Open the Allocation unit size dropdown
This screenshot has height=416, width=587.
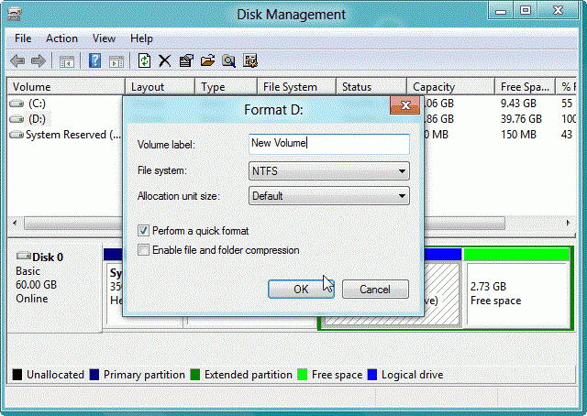329,196
